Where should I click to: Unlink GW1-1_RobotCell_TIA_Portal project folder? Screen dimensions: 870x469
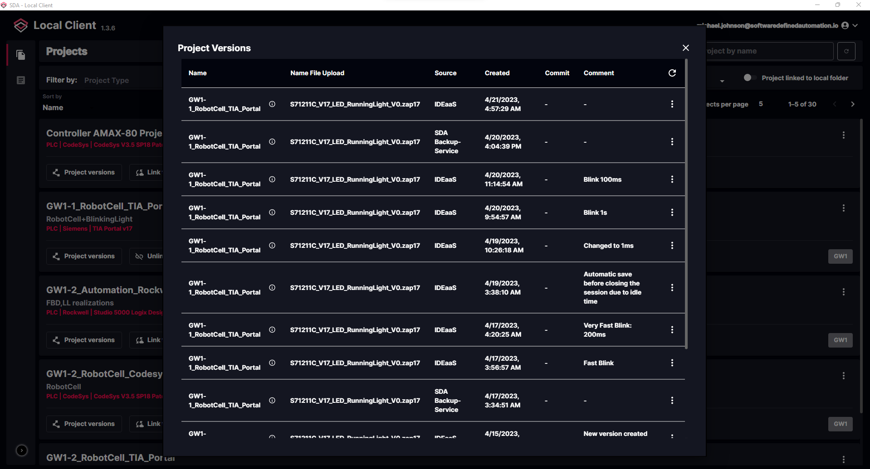pos(147,256)
